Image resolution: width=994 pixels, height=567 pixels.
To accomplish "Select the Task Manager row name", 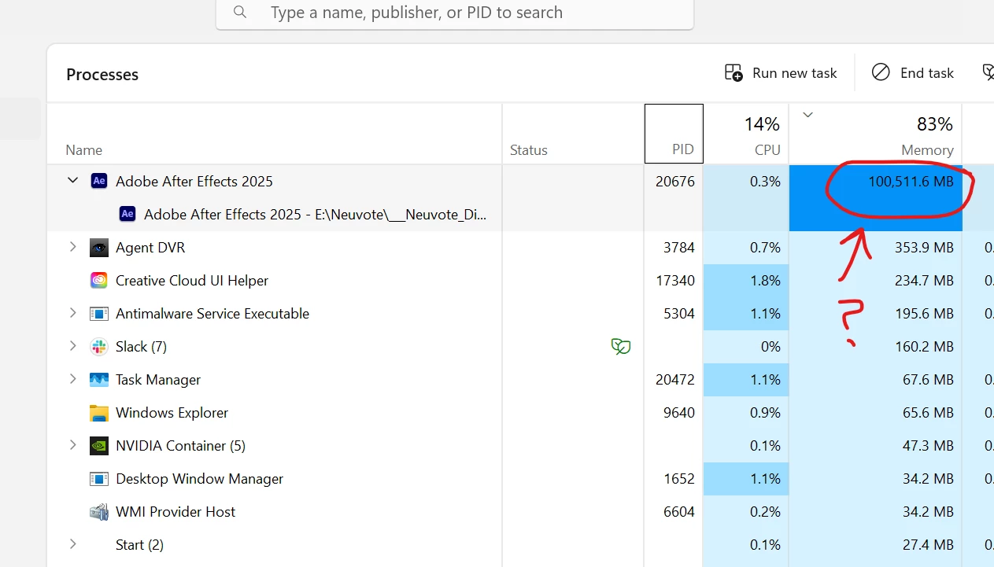I will tap(158, 379).
